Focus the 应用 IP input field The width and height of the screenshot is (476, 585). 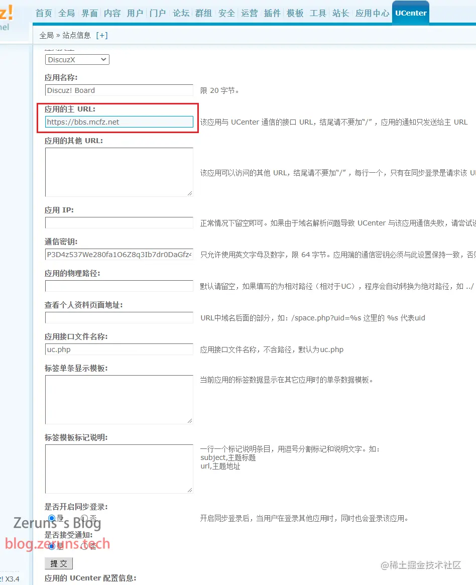119,223
